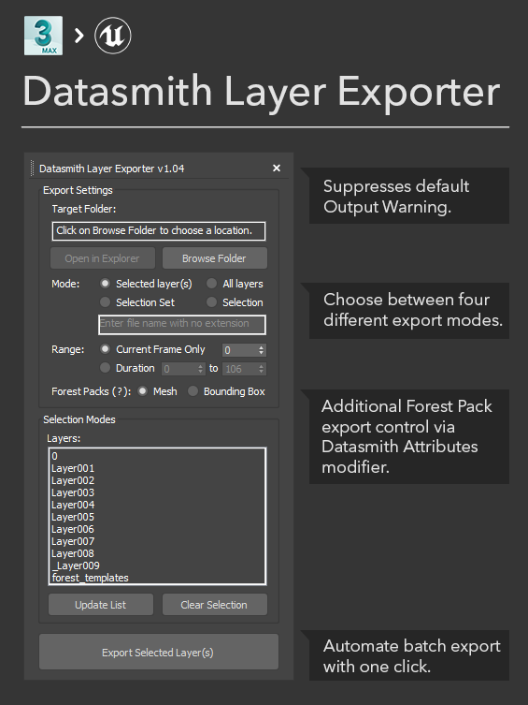528x705 pixels.
Task: Click the Duration start spinner arrows
Action: (201, 369)
